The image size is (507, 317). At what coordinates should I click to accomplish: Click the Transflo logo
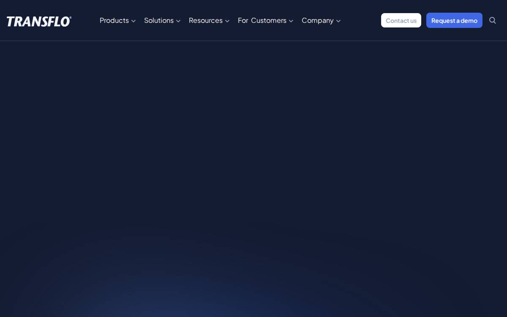[39, 21]
